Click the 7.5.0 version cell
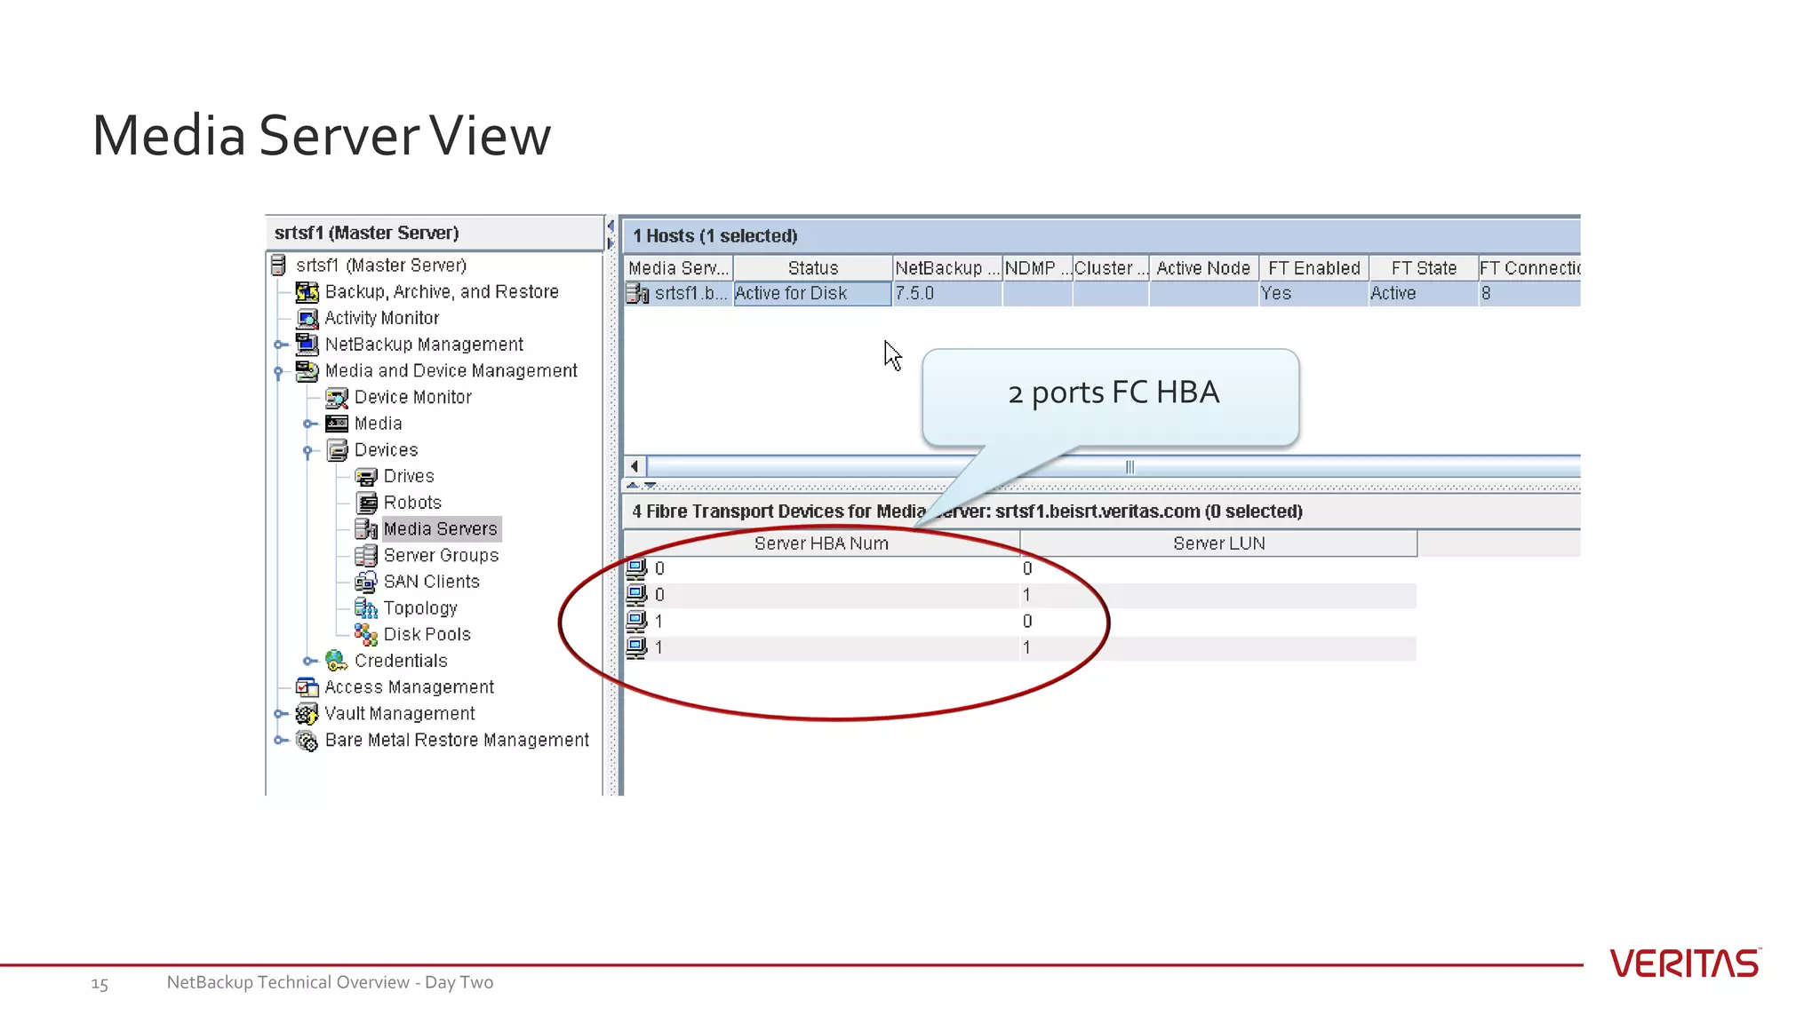 click(947, 294)
